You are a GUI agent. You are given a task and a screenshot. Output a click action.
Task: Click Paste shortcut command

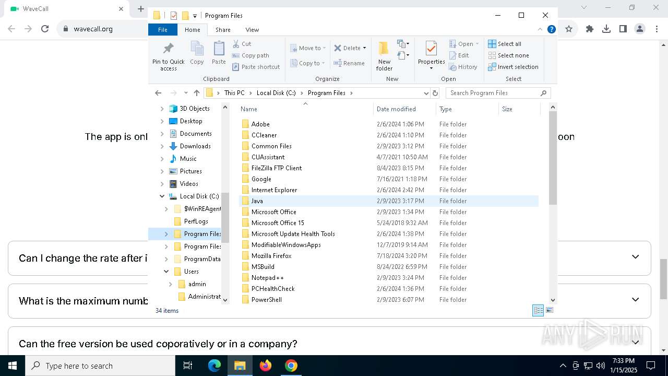(256, 67)
